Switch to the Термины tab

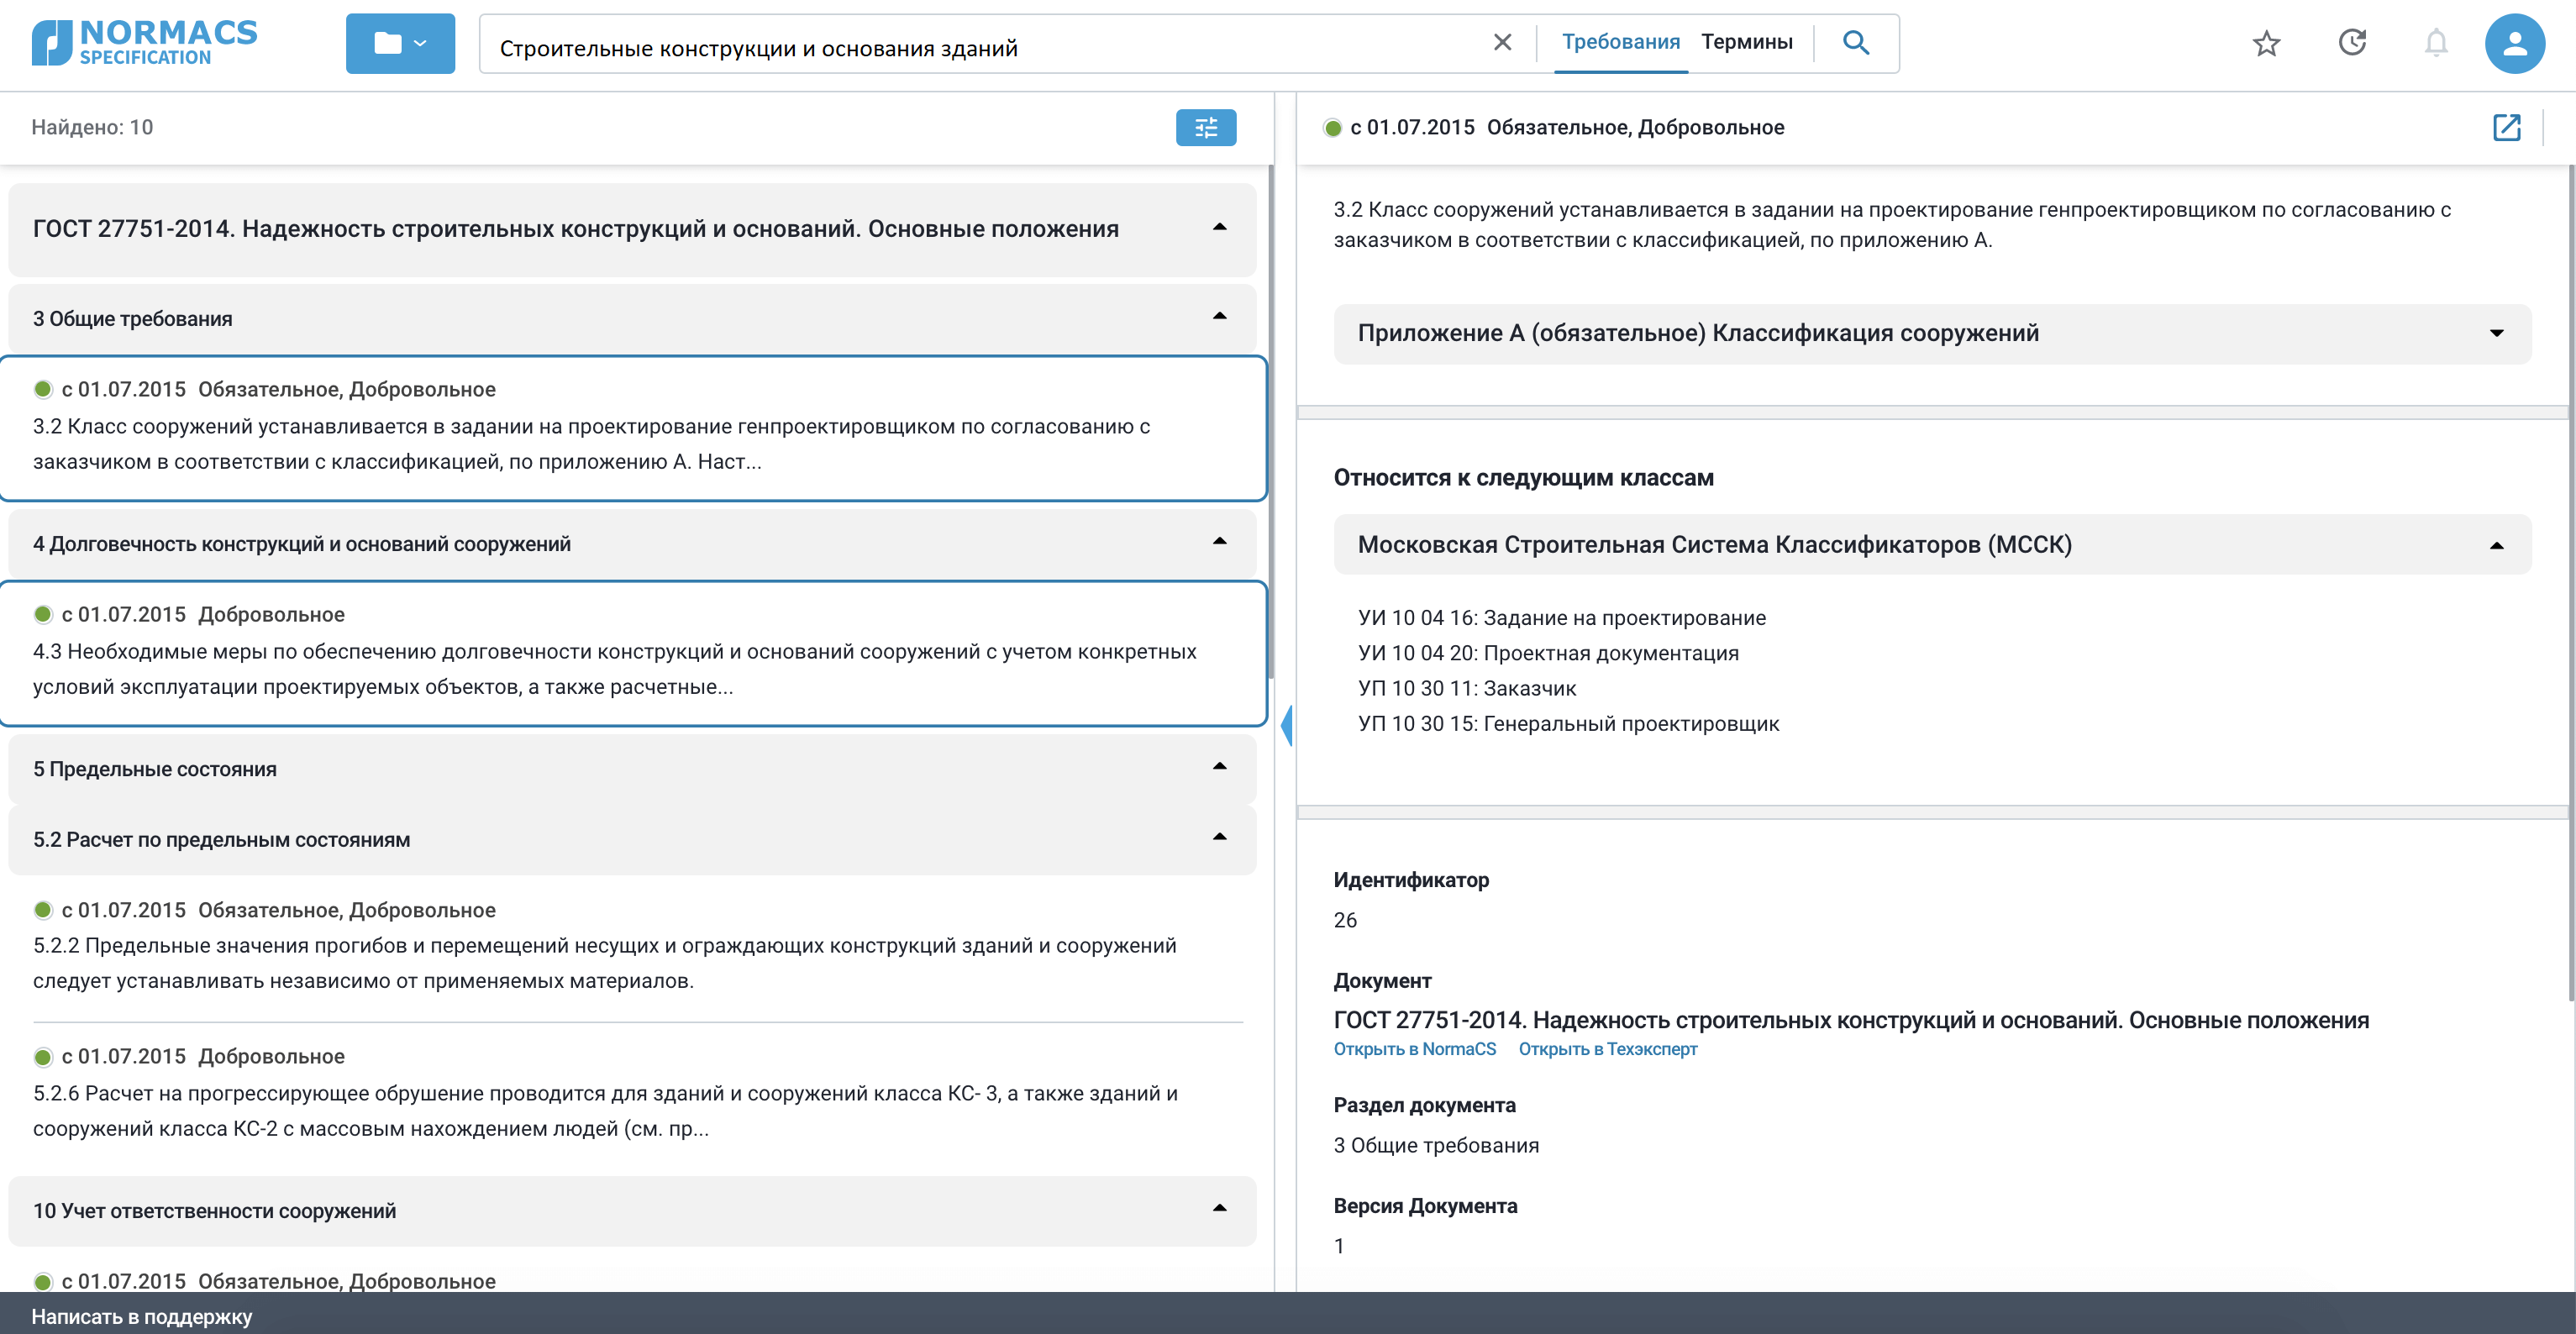(x=1747, y=42)
